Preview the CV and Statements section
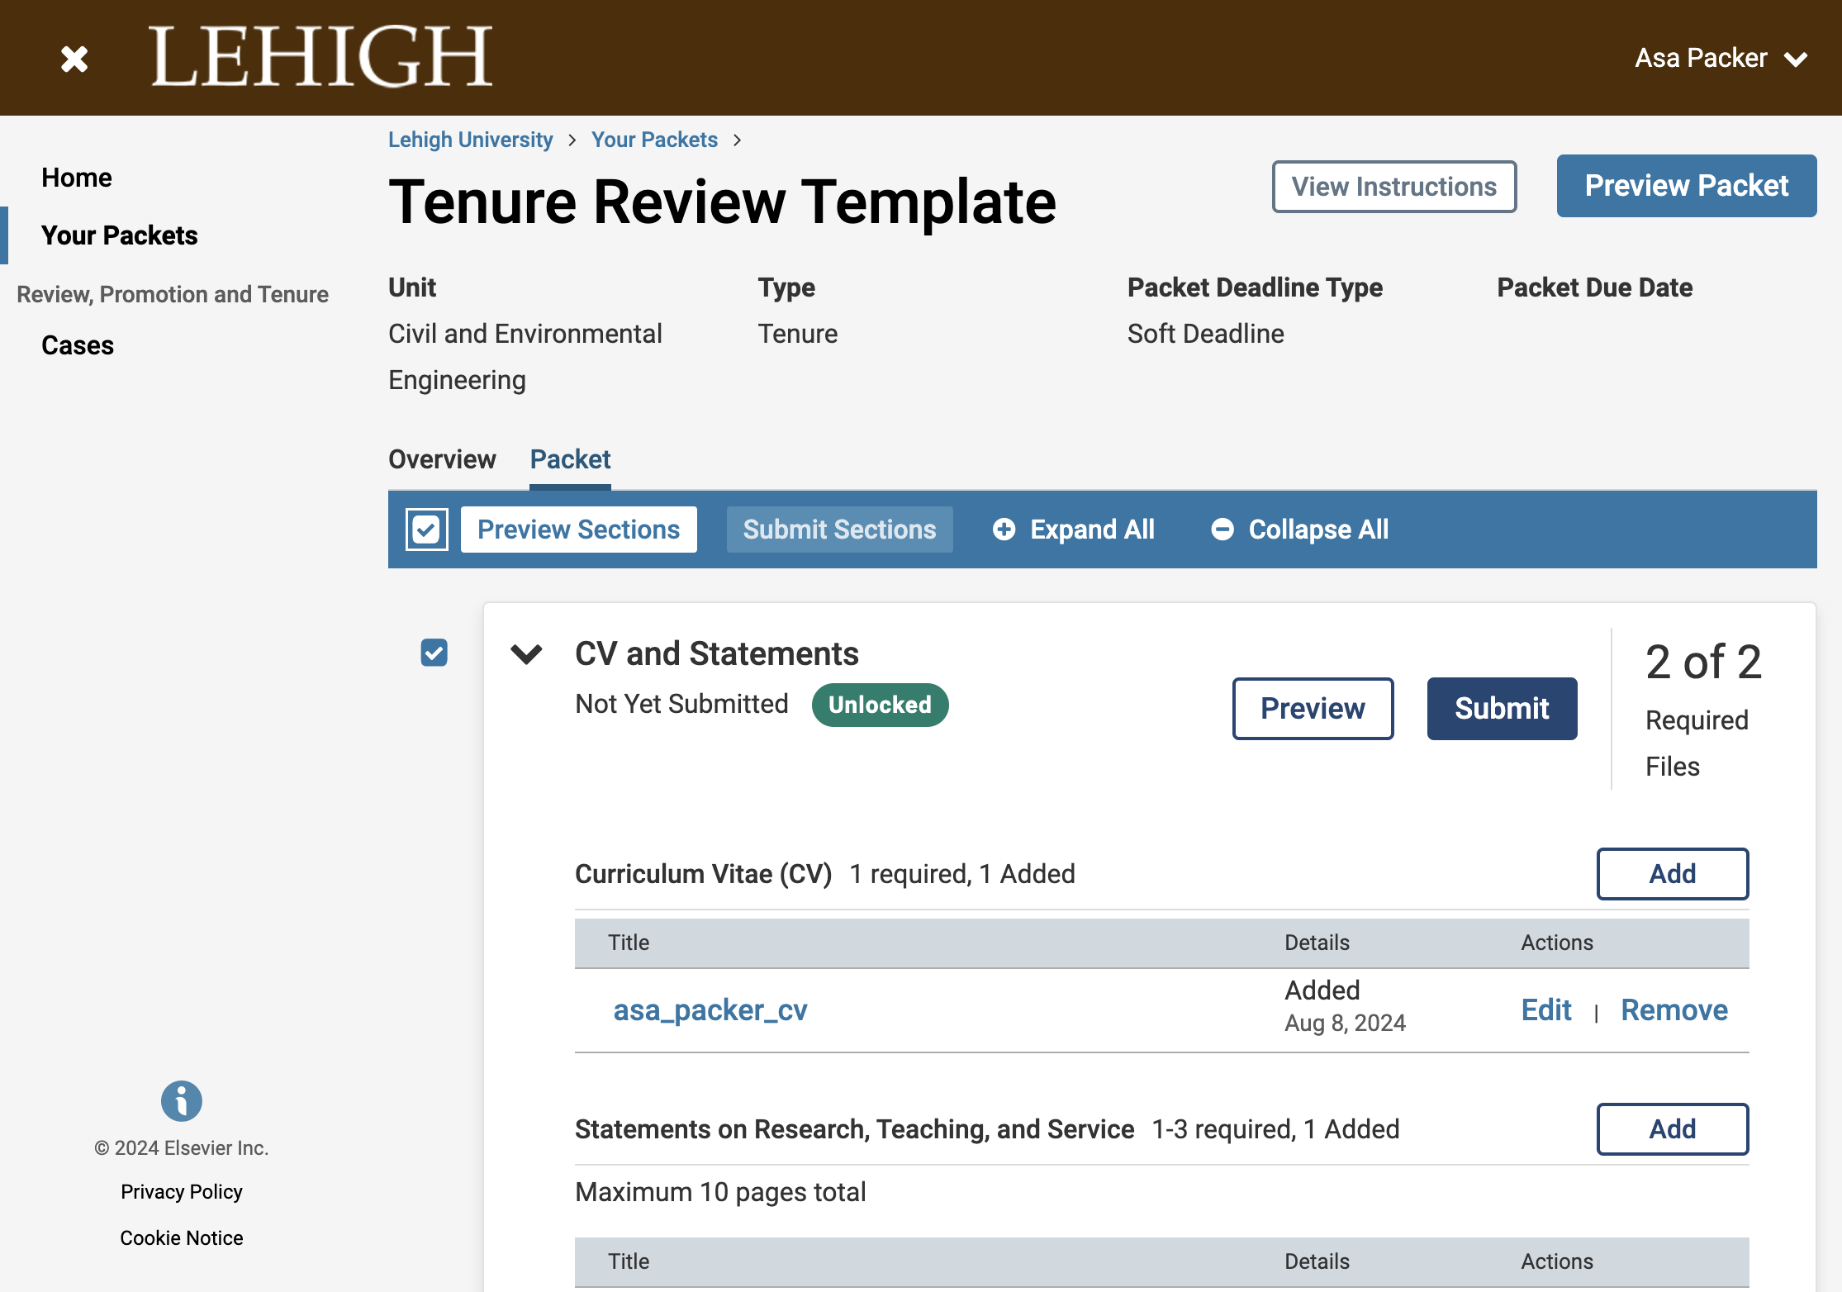Screen dimensions: 1842x1292 click(1313, 709)
